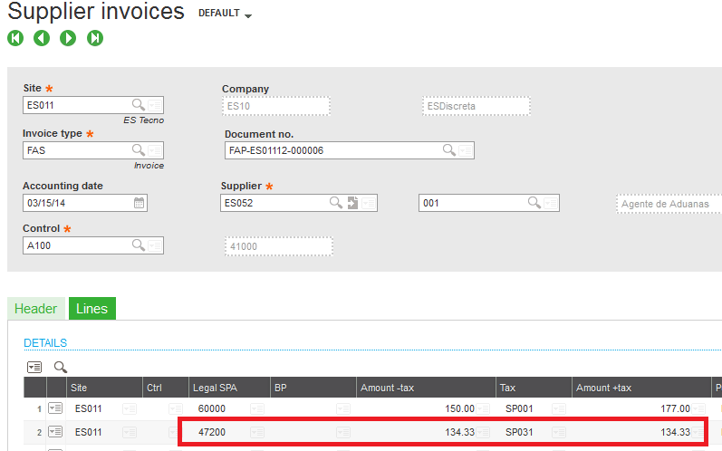Click the Control field search magnifier
Viewport: 722px width, 451px height.
(x=138, y=245)
